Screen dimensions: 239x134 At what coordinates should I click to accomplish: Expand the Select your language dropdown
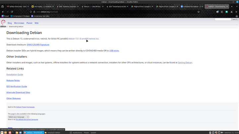tap(18, 117)
